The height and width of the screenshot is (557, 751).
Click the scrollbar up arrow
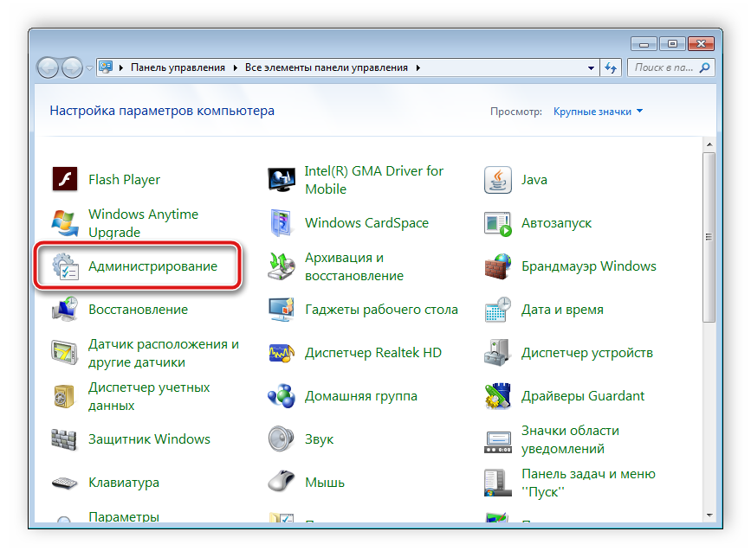point(709,144)
